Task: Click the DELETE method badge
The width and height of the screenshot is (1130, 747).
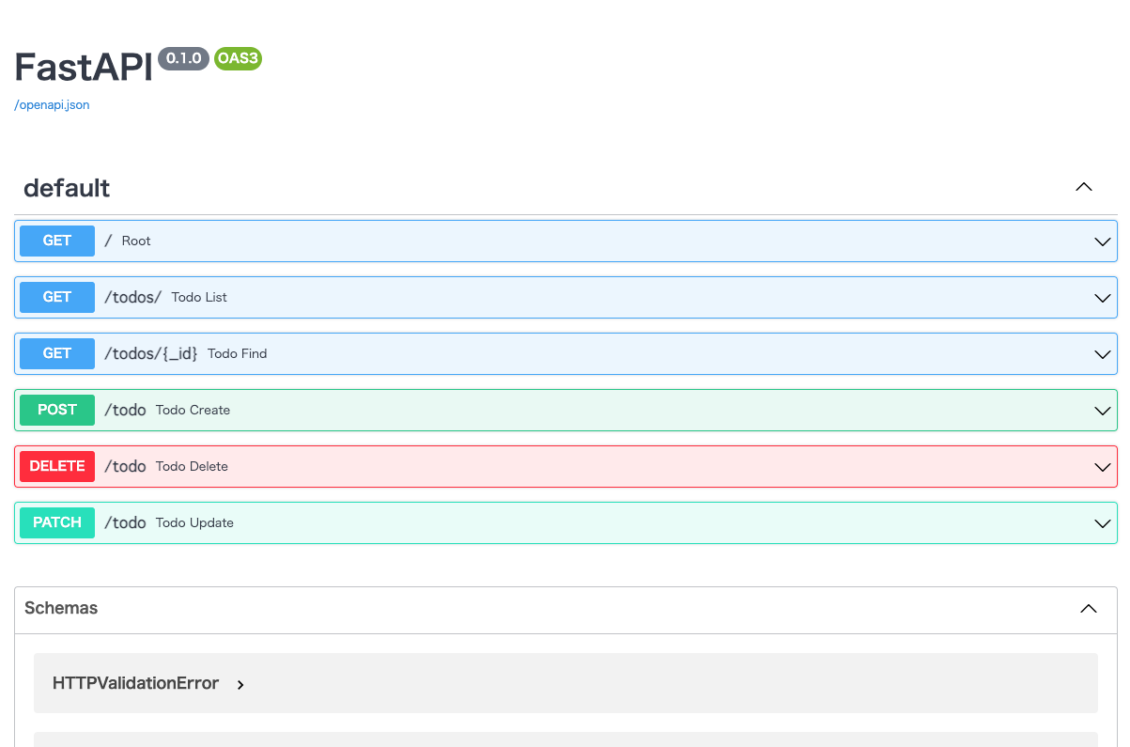Action: coord(57,466)
